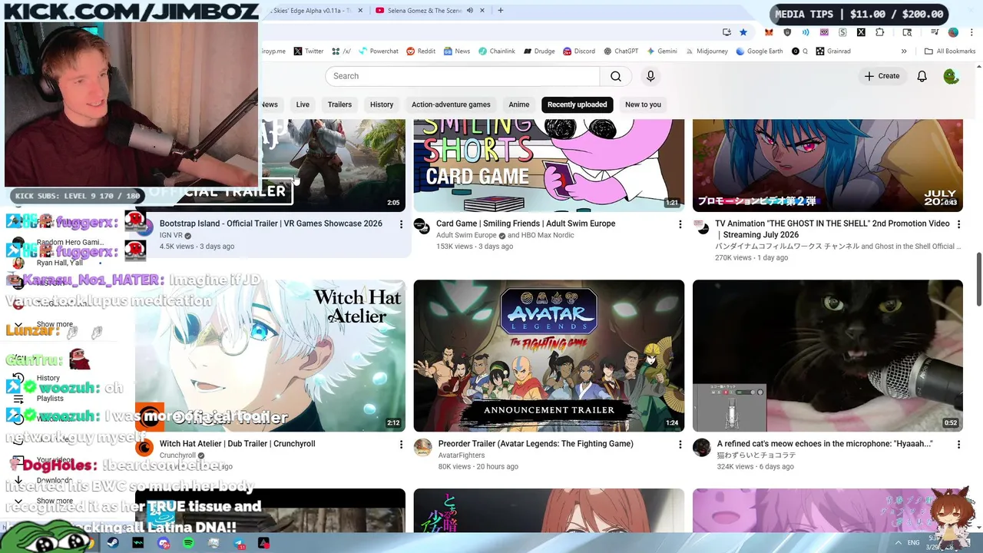Open the Reddit bookmark

(x=421, y=51)
